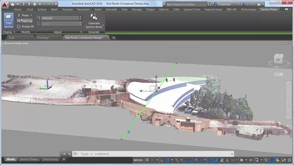Click the Undo arrow in quick access toolbar
The width and height of the screenshot is (294, 165).
pyautogui.click(x=40, y=4)
